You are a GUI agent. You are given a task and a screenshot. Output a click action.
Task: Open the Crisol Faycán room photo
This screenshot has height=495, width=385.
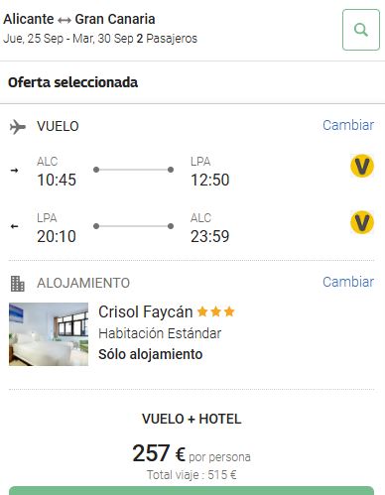click(x=49, y=334)
